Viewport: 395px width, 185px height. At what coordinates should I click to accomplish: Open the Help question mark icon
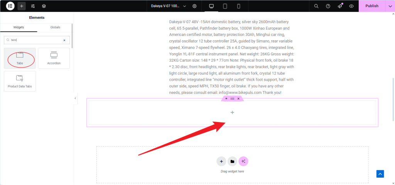tap(328, 6)
